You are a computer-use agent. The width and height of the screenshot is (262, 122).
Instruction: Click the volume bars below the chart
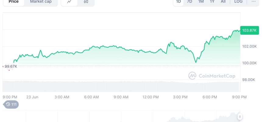[121, 86]
